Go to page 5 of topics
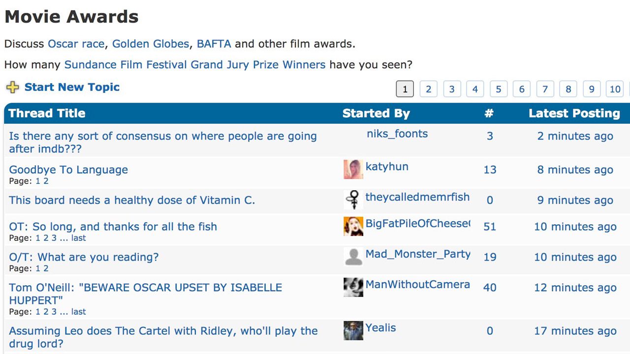 point(498,89)
